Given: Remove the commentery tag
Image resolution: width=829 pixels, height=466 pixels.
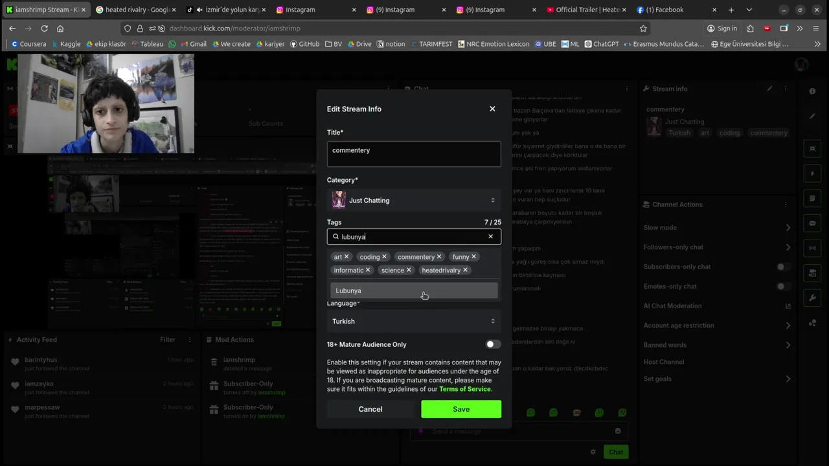Looking at the screenshot, I should (438, 257).
